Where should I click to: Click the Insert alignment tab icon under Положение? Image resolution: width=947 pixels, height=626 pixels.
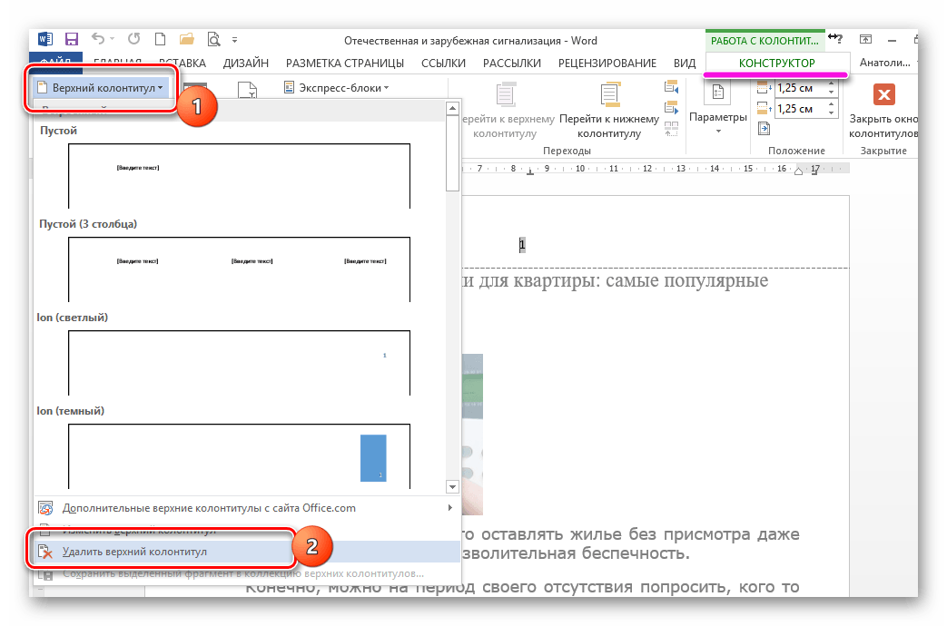coord(763,128)
